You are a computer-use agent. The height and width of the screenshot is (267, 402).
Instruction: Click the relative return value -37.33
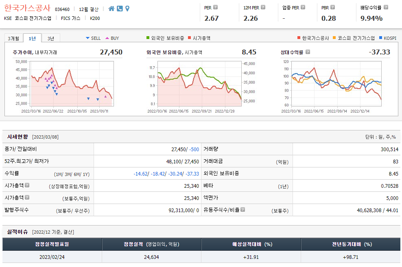pyautogui.click(x=380, y=52)
